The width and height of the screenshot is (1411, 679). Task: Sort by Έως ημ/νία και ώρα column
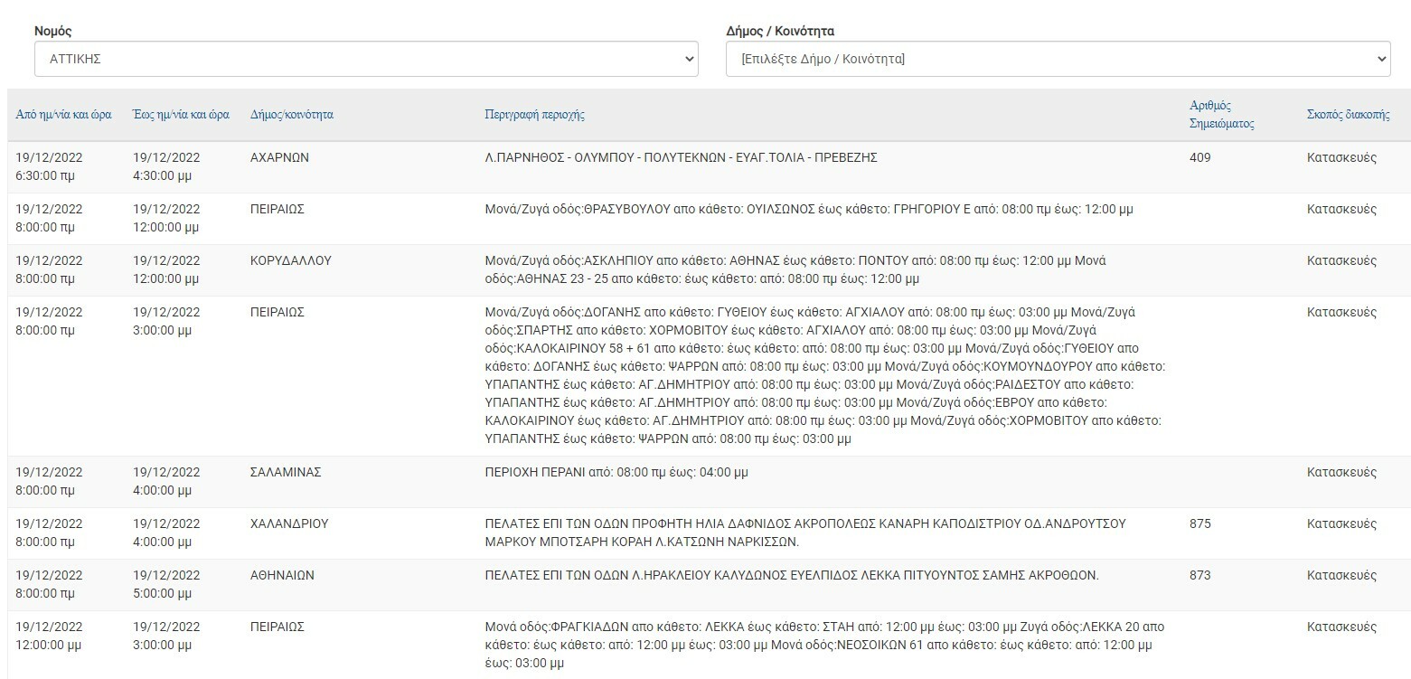(x=181, y=115)
